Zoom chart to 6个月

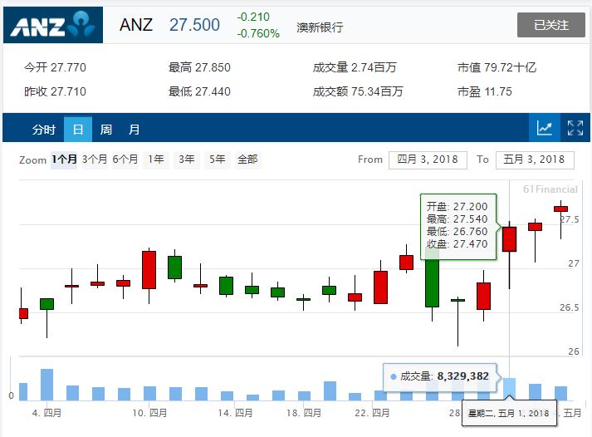click(125, 160)
